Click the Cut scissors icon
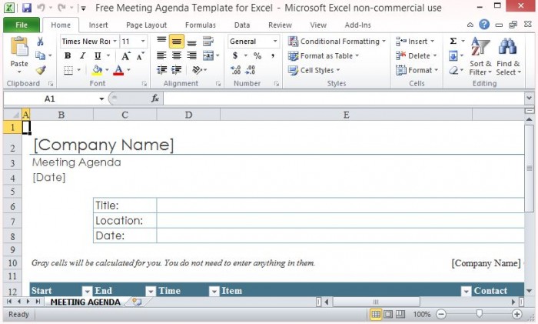 40,42
